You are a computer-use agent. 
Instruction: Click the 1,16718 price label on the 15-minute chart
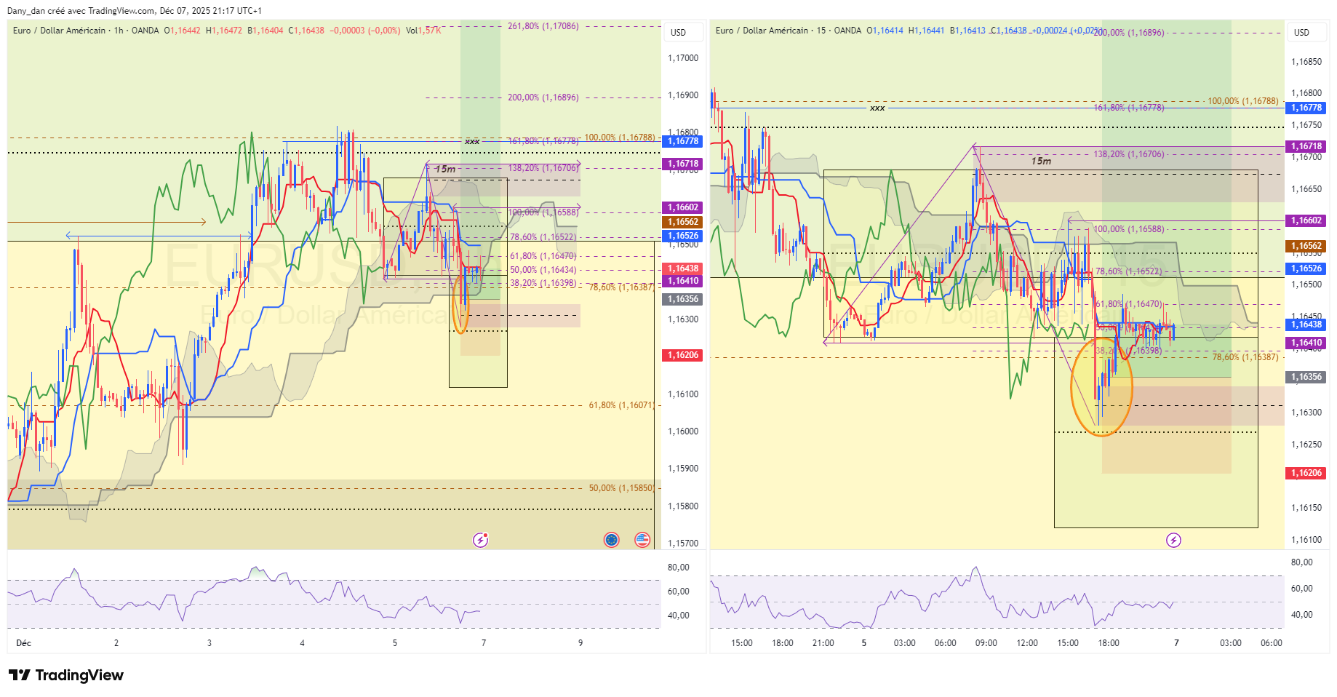tap(1306, 146)
